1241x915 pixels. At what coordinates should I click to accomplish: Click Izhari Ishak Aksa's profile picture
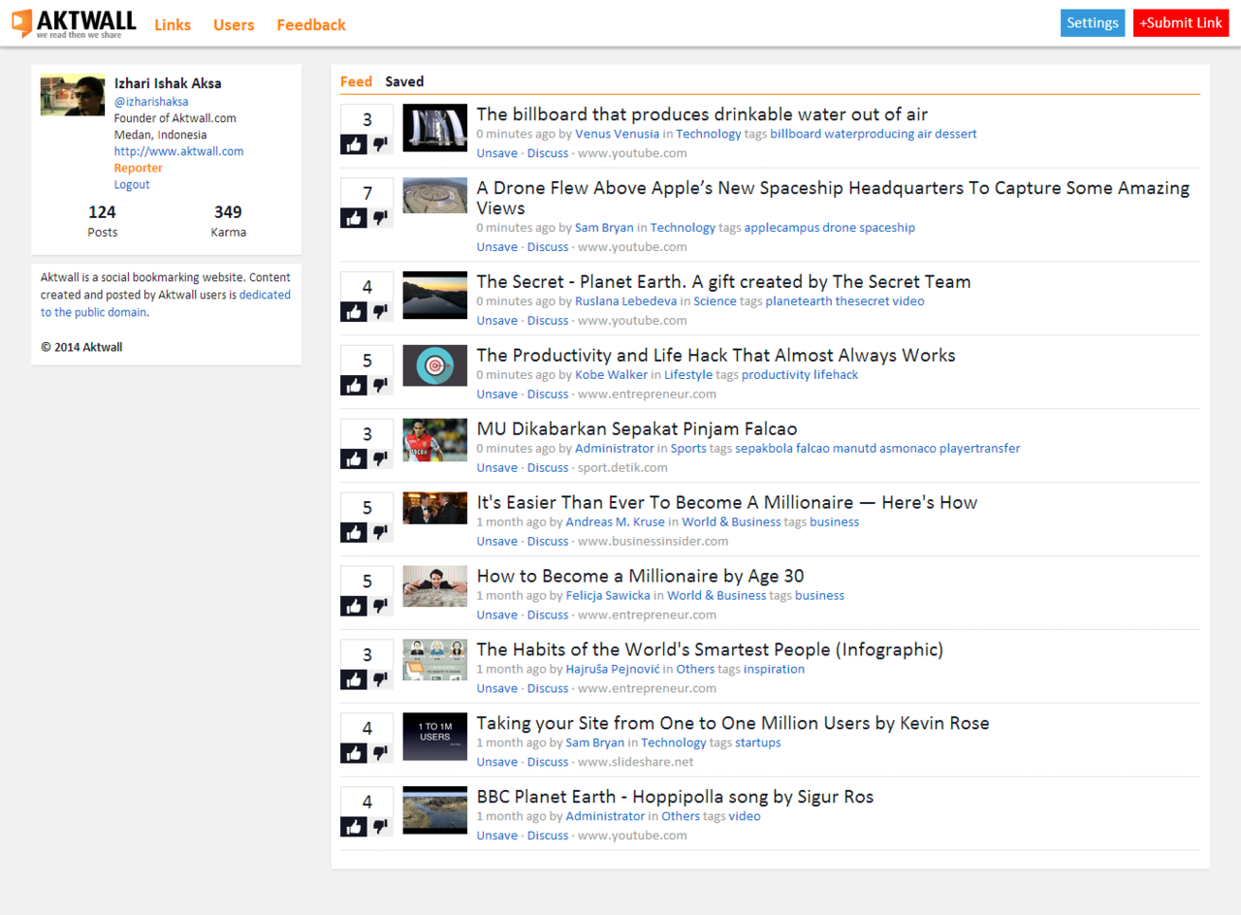[73, 95]
